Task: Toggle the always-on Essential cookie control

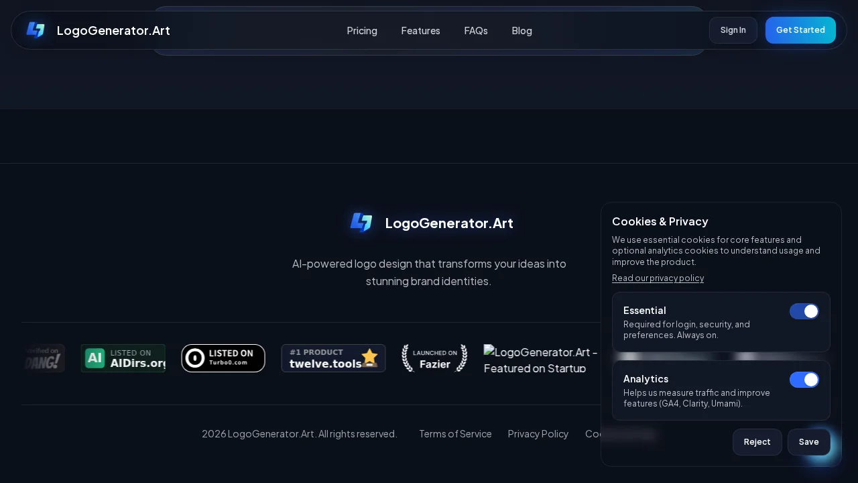Action: (804, 311)
